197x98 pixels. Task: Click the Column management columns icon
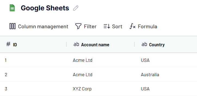coord(13,26)
